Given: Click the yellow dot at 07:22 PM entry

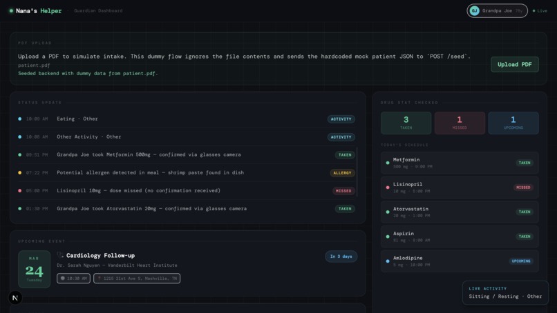Looking at the screenshot, I should [20, 172].
